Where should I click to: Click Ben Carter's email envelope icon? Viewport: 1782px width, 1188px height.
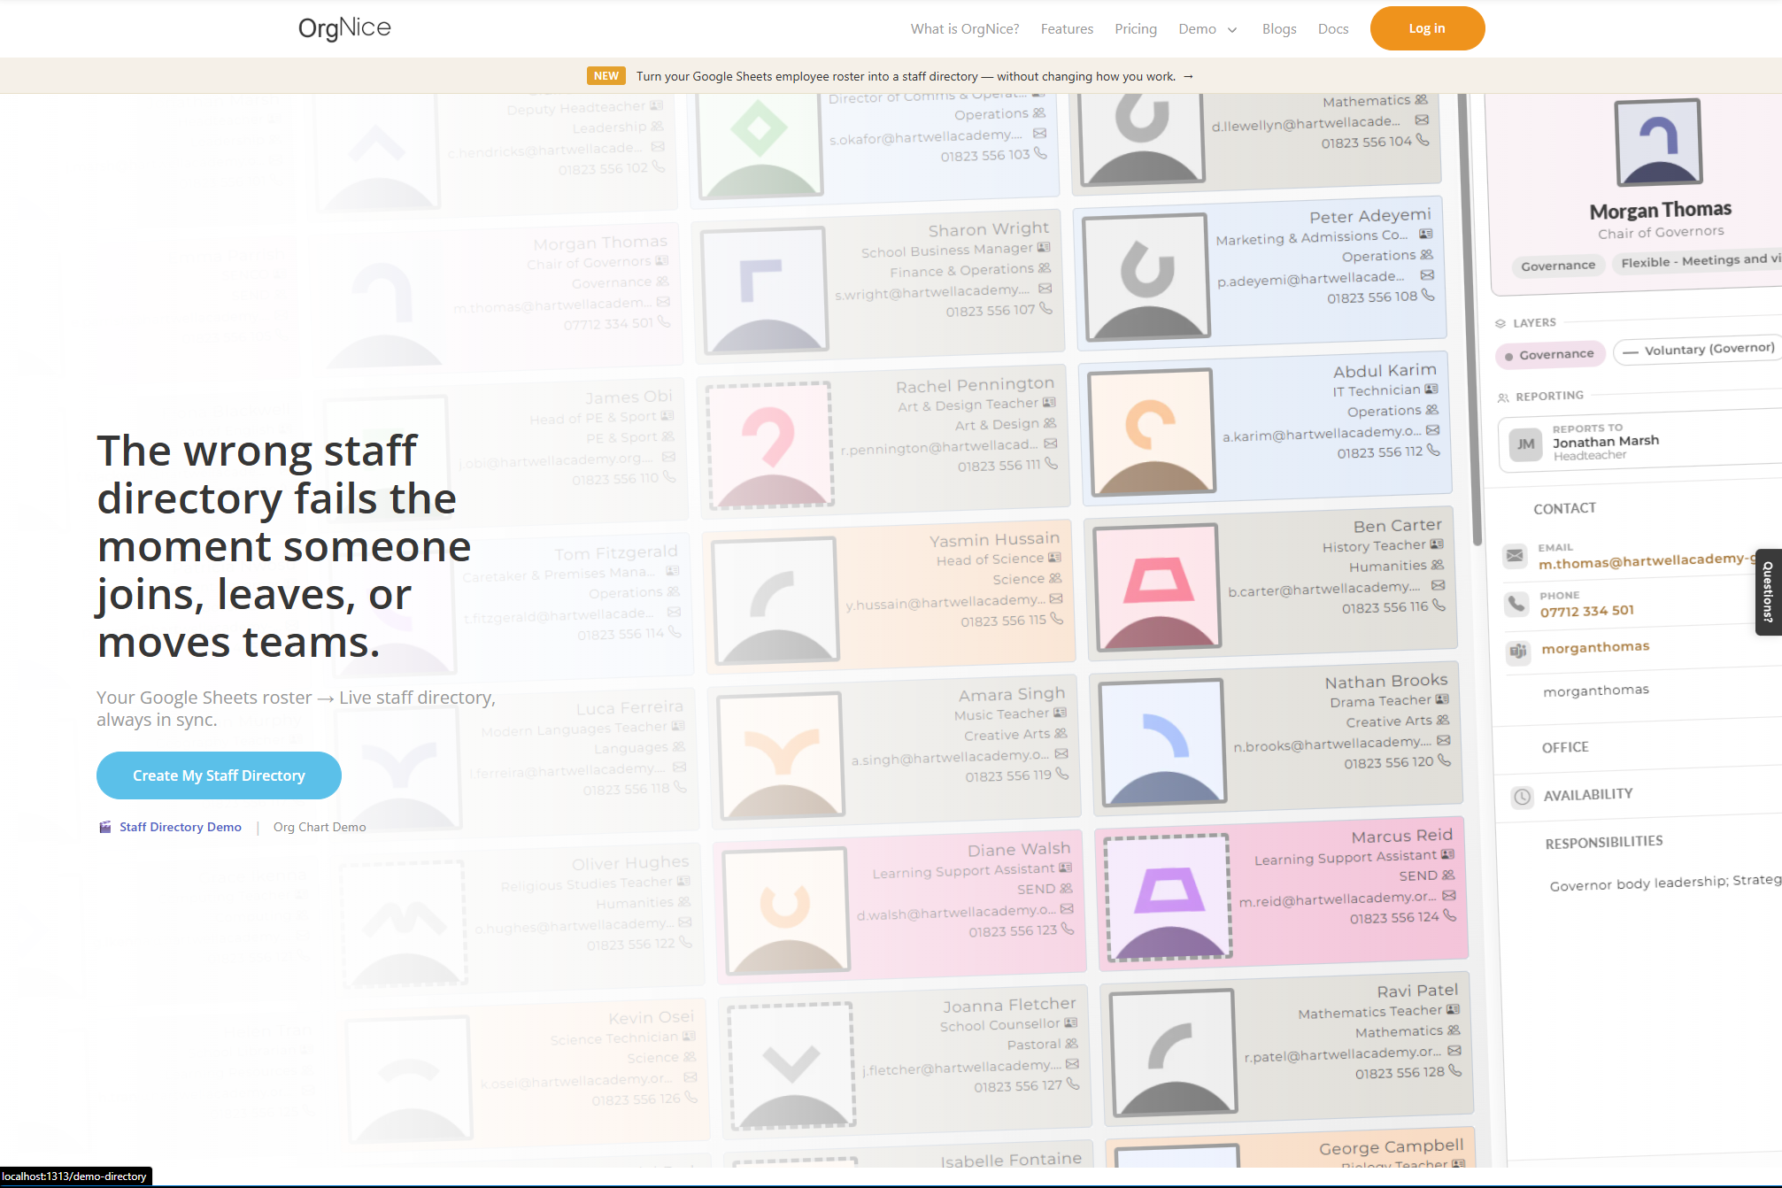coord(1438,586)
